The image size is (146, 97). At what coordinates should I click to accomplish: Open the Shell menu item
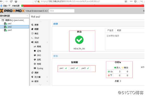[37, 38]
